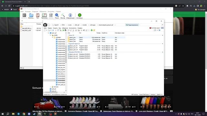Open the Инструменты menu in OpenIV
This screenshot has height=116, width=207.
[x=72, y=28]
